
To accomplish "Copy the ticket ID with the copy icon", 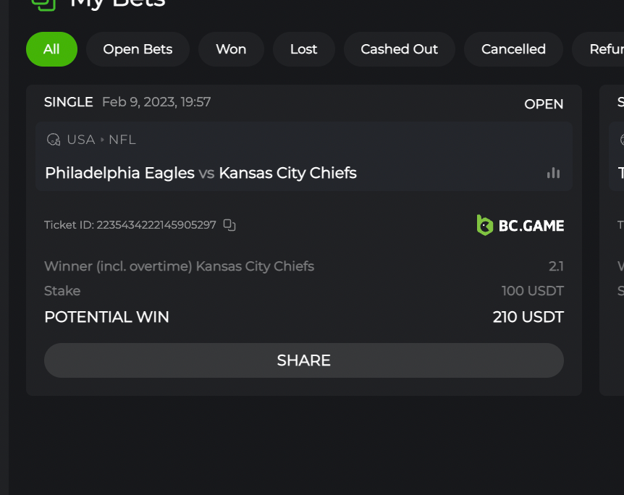I will click(229, 225).
